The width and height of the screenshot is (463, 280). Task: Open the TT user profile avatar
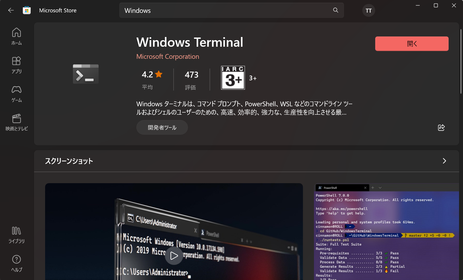coord(369,10)
